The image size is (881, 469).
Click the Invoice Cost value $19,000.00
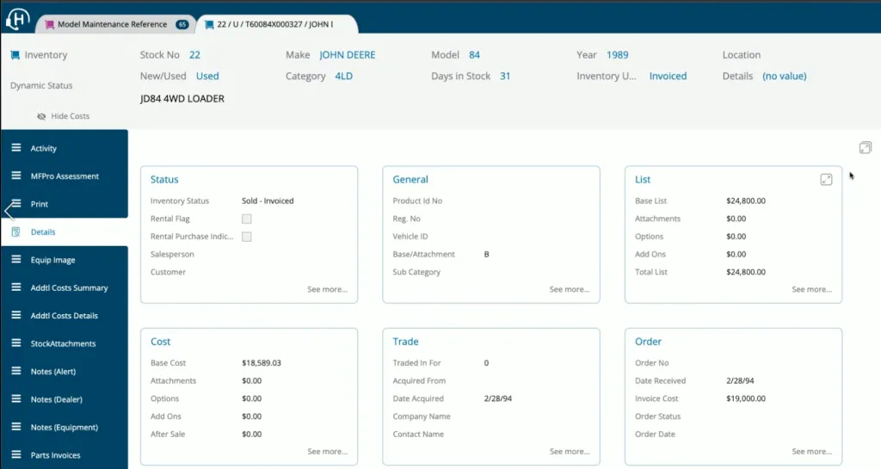(746, 398)
